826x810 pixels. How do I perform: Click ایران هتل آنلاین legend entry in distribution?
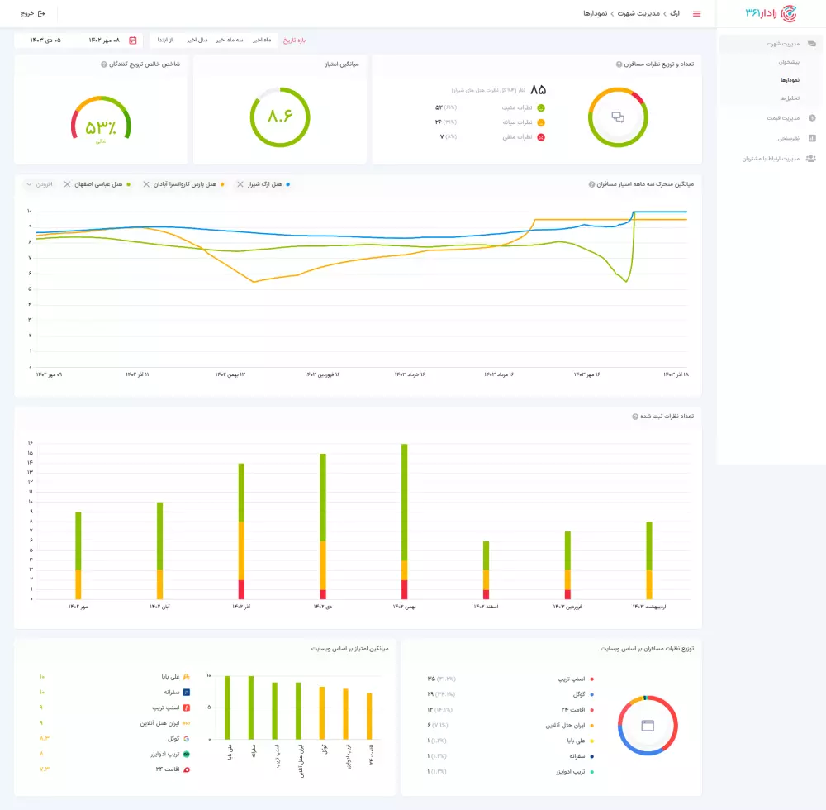pyautogui.click(x=570, y=726)
